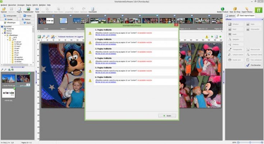Click the zoom slider at bottom right
Screen dimensions: 264x144
(250, 142)
